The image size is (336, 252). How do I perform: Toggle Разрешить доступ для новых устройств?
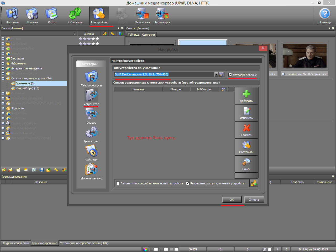188,183
